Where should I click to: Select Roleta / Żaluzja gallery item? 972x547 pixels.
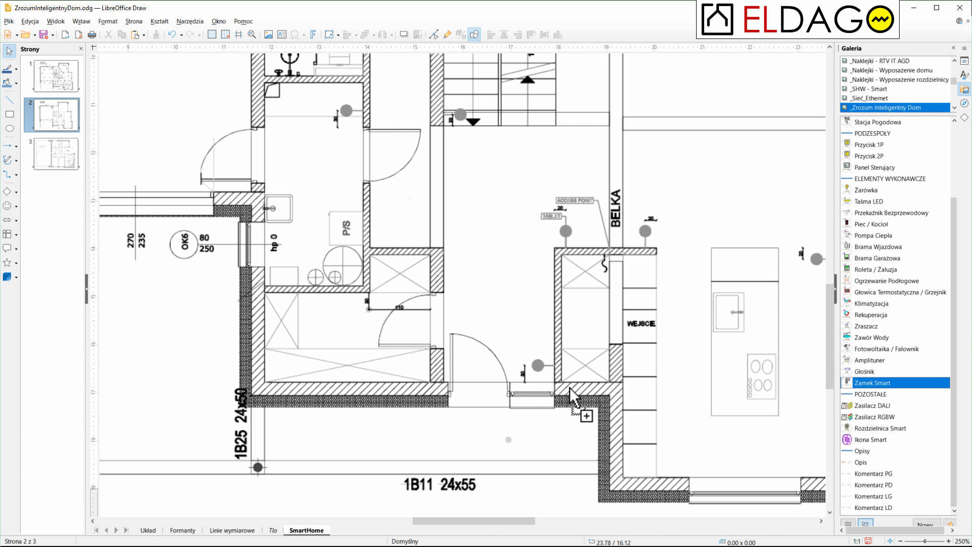tap(875, 269)
